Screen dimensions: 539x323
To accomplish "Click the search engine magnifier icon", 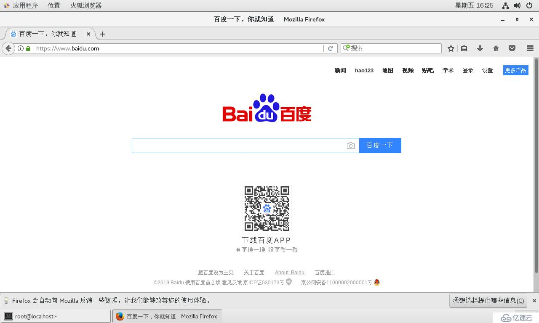I will click(346, 48).
